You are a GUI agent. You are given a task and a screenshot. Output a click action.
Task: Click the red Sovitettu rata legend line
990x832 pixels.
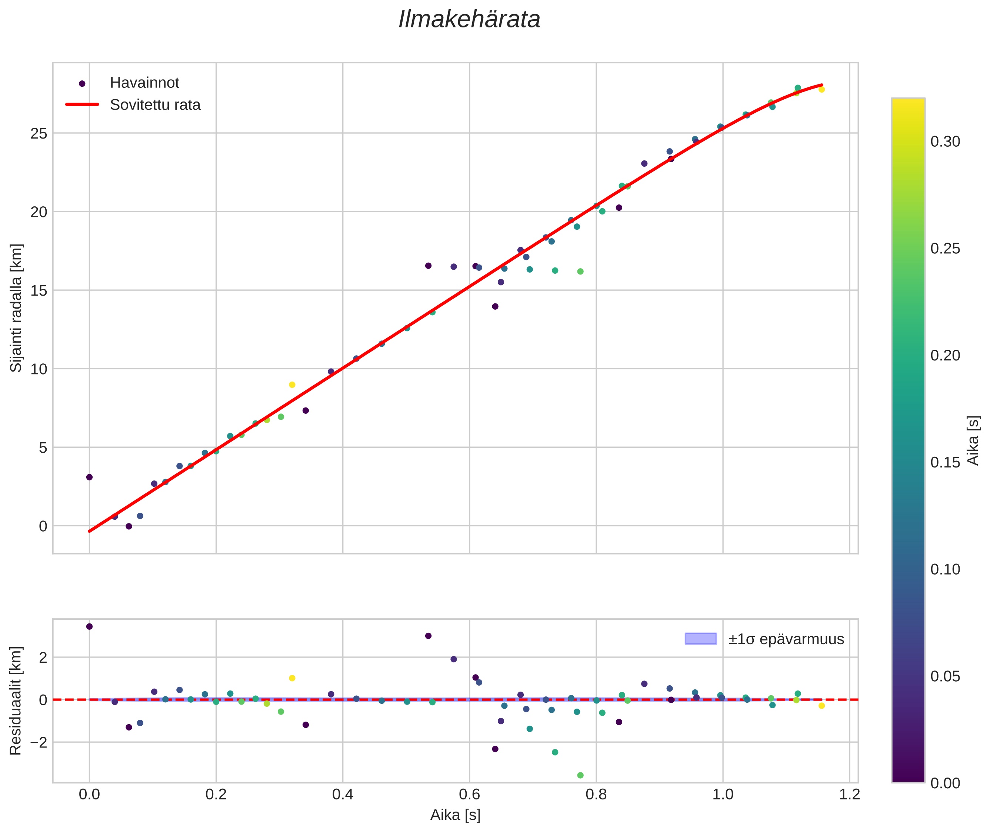pyautogui.click(x=82, y=104)
